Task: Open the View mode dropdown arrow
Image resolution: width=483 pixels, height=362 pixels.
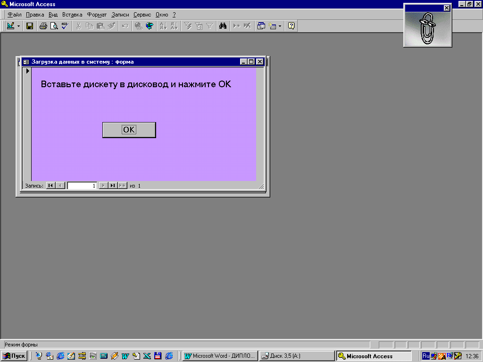Action: tap(18, 26)
